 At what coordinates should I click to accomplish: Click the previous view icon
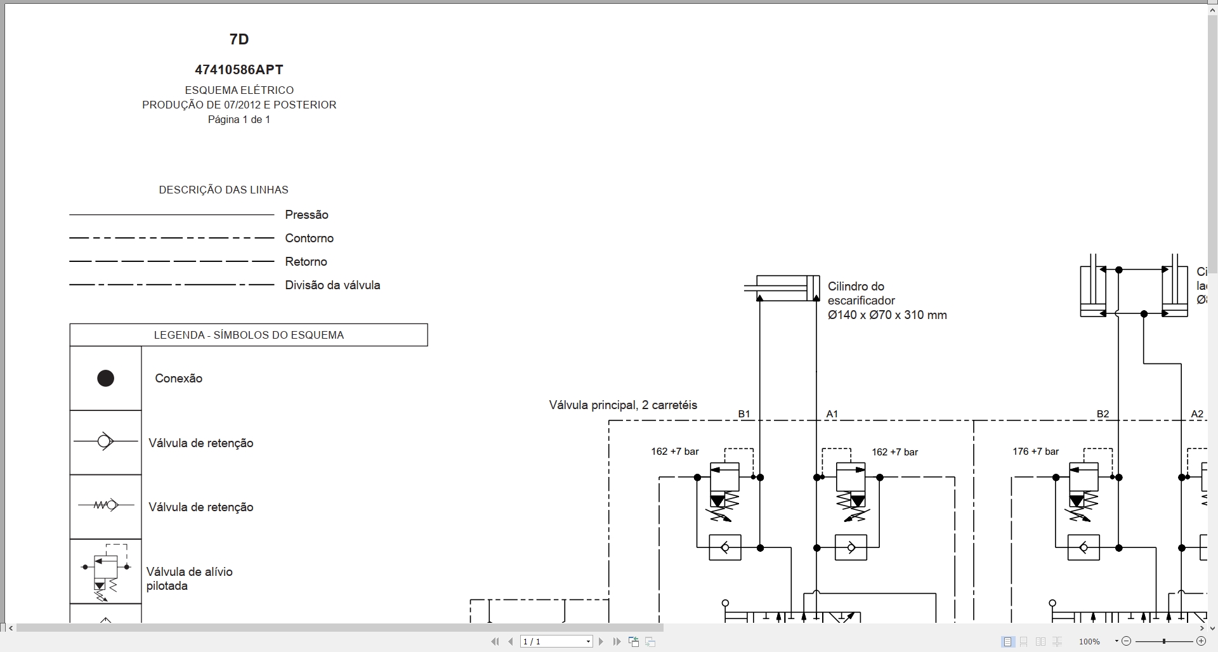[633, 642]
